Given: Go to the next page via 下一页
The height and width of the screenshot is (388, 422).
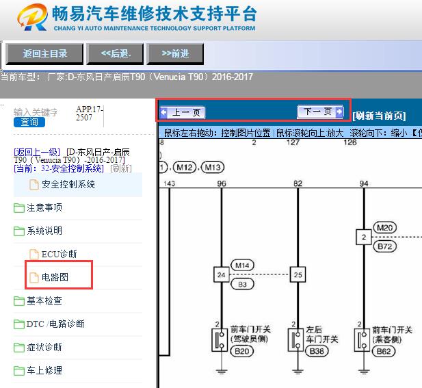Looking at the screenshot, I should 320,112.
